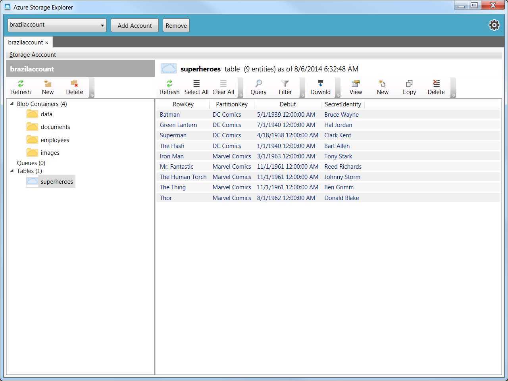View the selected entity
508x381 pixels.
tap(356, 87)
